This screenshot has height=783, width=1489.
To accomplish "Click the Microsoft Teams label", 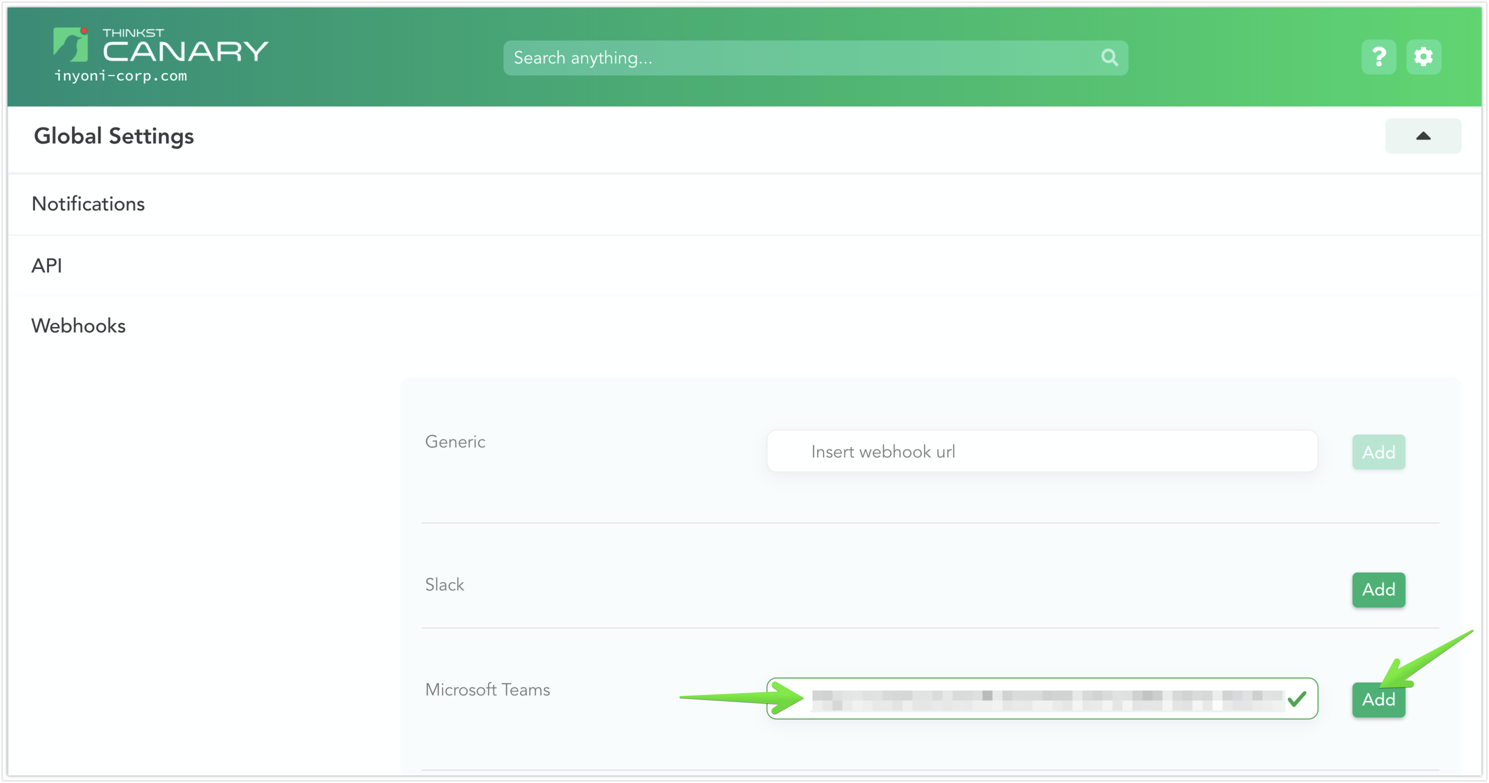I will (487, 689).
